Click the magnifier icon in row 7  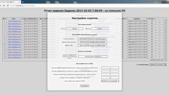pyautogui.click(x=159, y=36)
